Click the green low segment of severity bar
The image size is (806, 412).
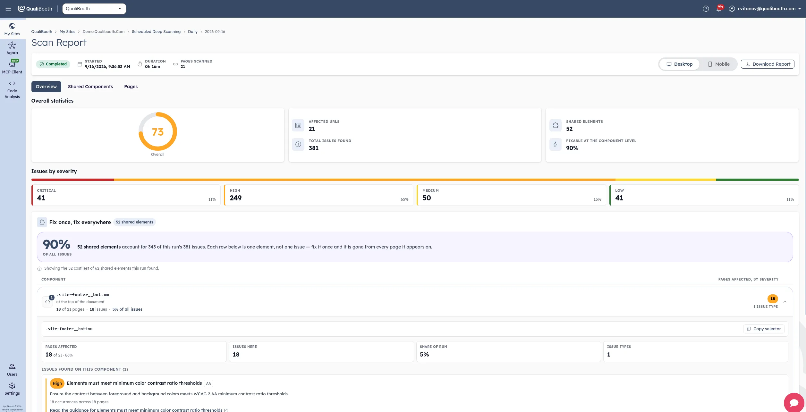pos(757,180)
